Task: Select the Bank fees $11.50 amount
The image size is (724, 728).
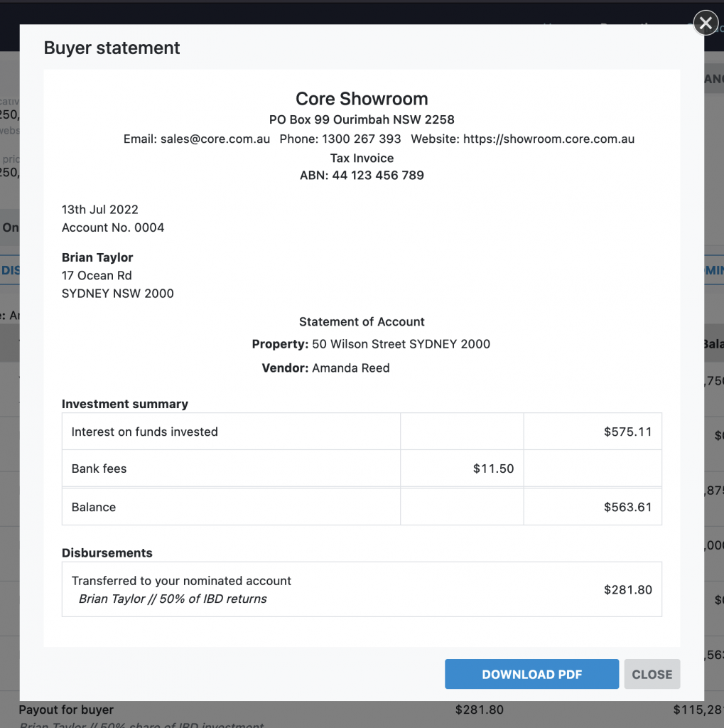Action: pos(493,469)
